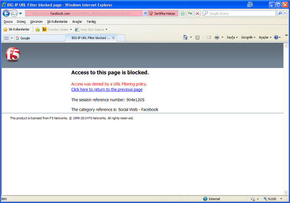The image size is (290, 203).
Task: Click the browser Back arrow button
Action: (x=6, y=14)
